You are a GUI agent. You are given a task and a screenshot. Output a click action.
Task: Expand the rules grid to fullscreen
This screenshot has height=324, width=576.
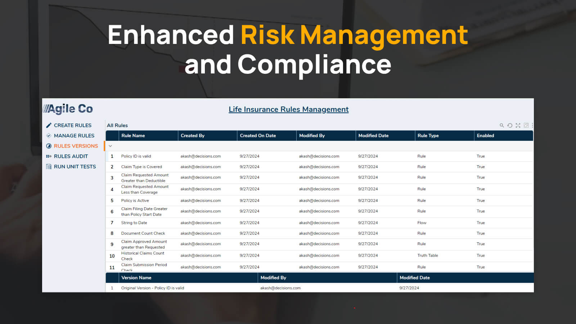pos(518,125)
